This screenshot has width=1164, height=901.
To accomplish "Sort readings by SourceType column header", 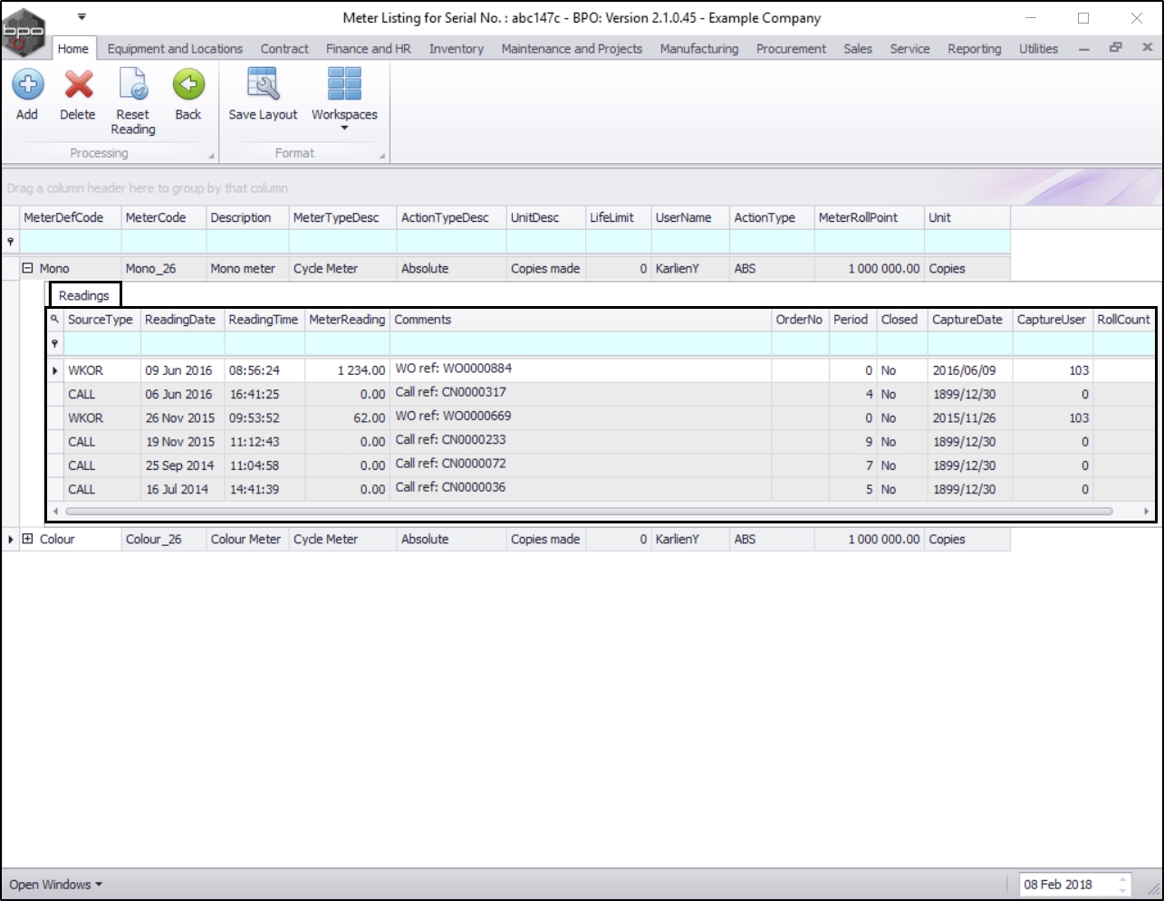I will [102, 320].
